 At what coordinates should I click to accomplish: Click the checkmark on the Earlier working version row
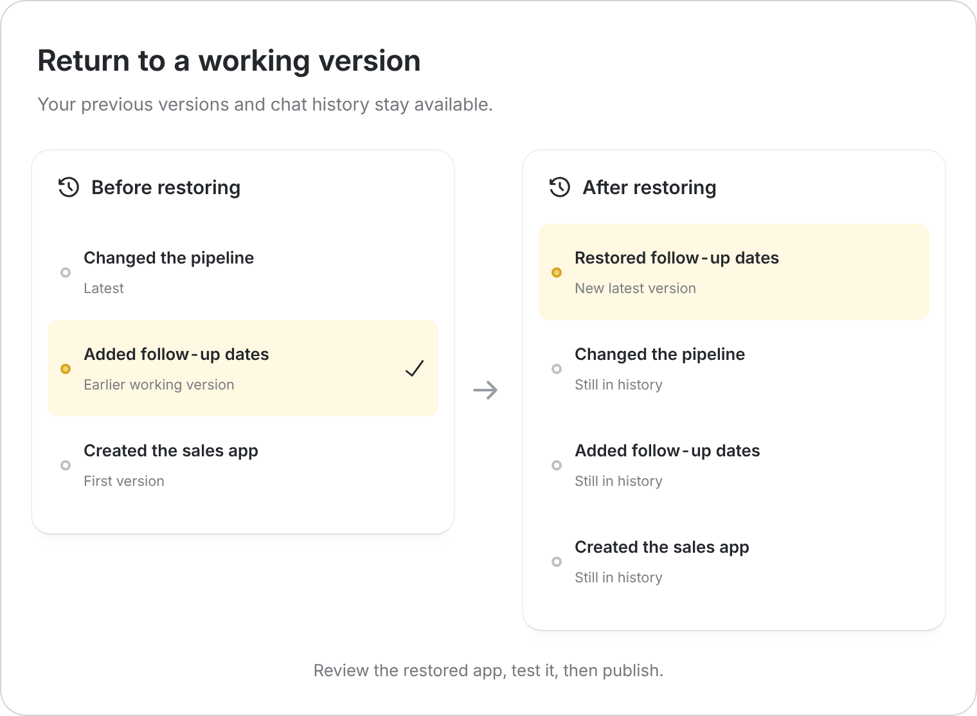[x=415, y=368]
